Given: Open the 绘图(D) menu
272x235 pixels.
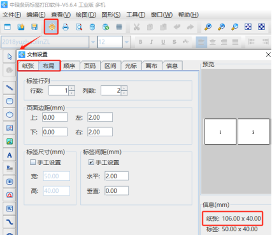Looking at the screenshot, I should (86, 15).
